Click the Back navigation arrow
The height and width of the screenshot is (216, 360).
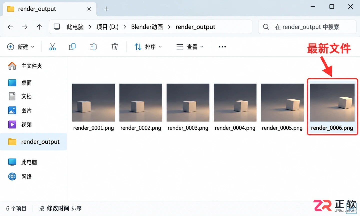(x=10, y=27)
